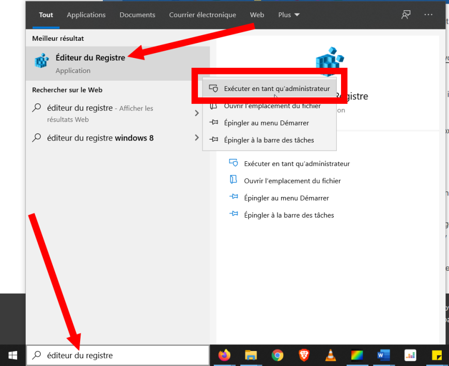Open the three-dot options menu
The image size is (449, 366).
(x=428, y=15)
